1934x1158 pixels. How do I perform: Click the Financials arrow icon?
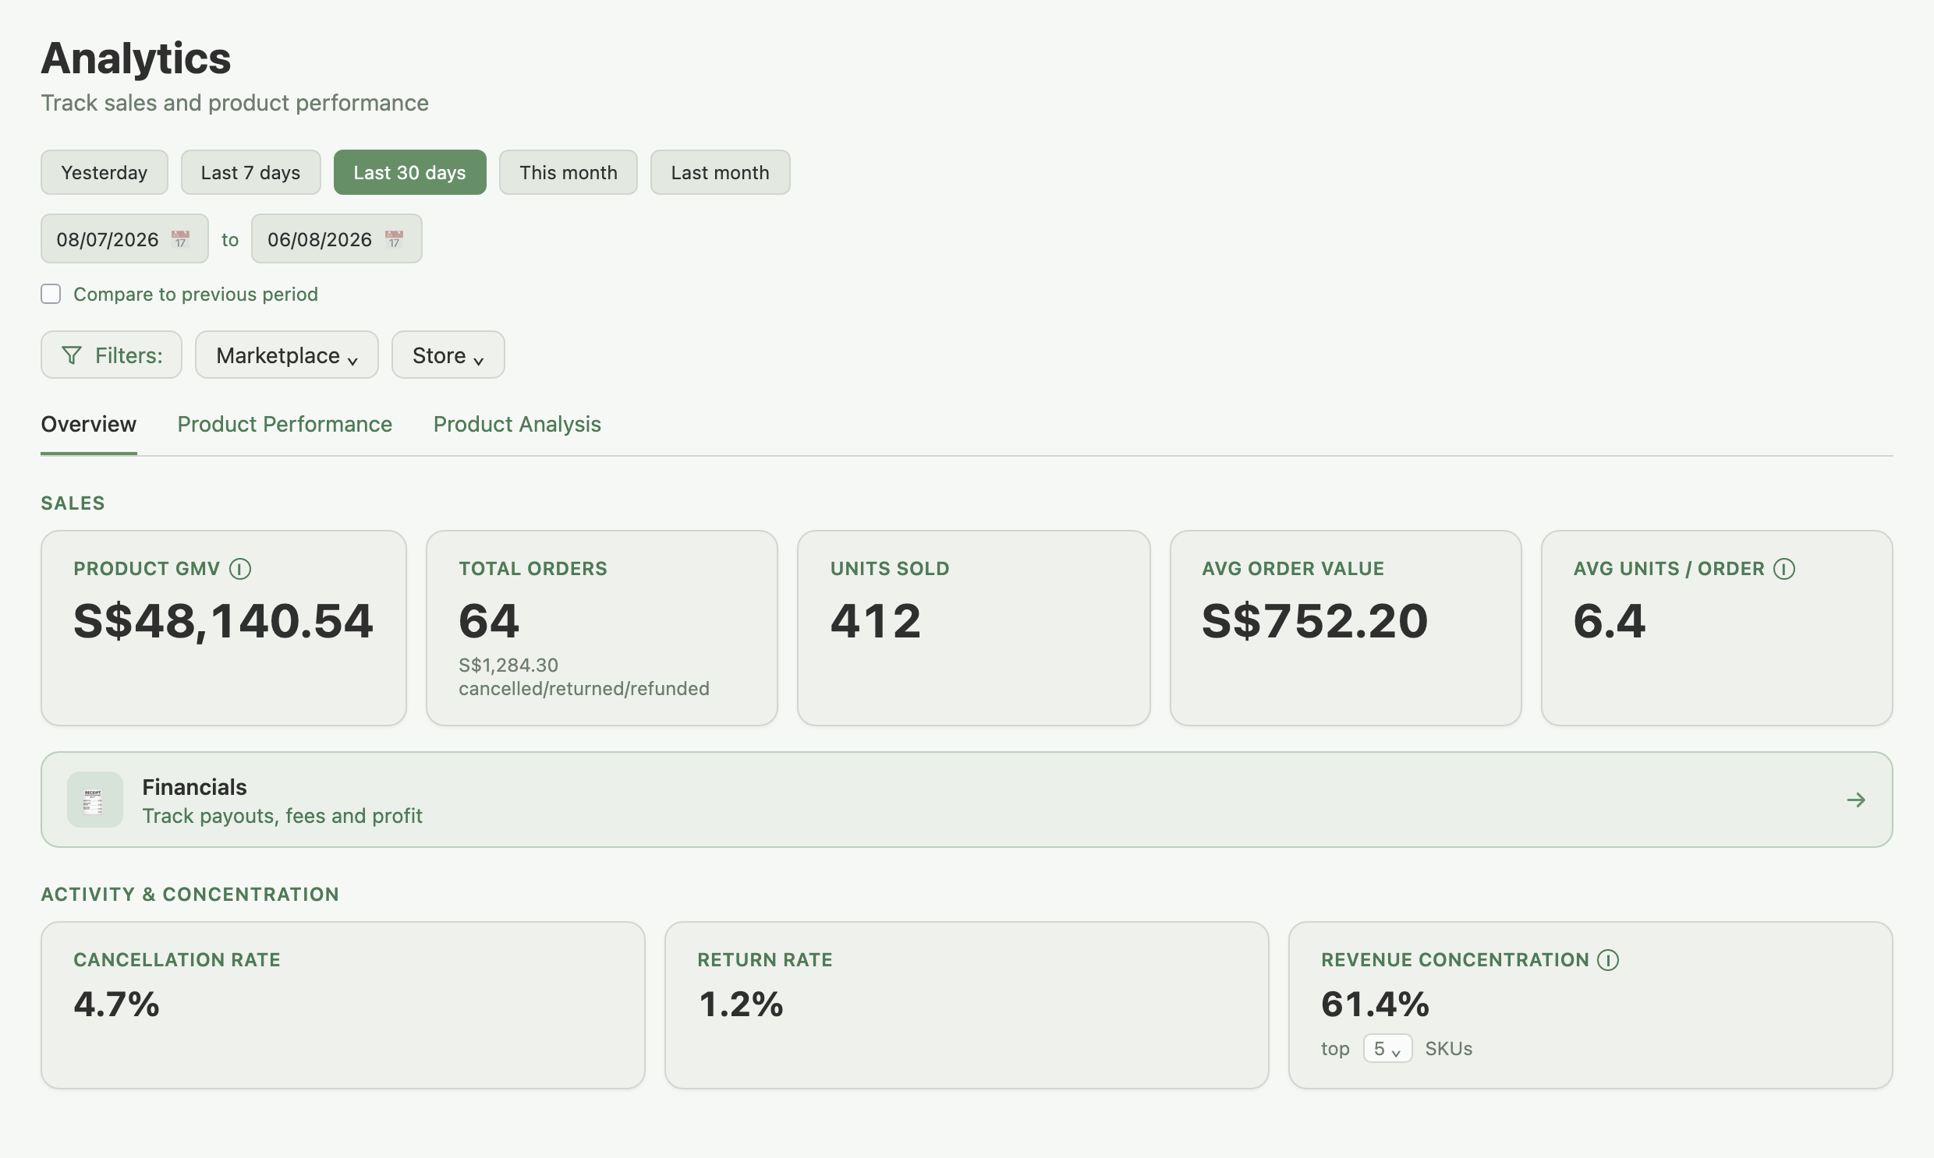pyautogui.click(x=1856, y=800)
